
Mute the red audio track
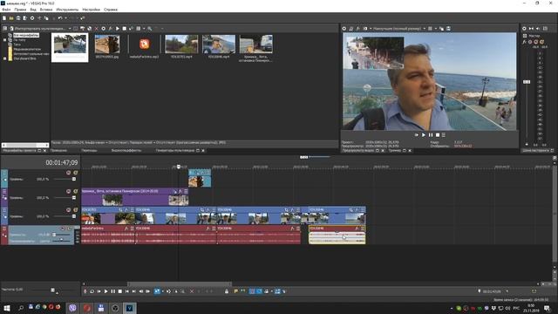click(x=63, y=229)
